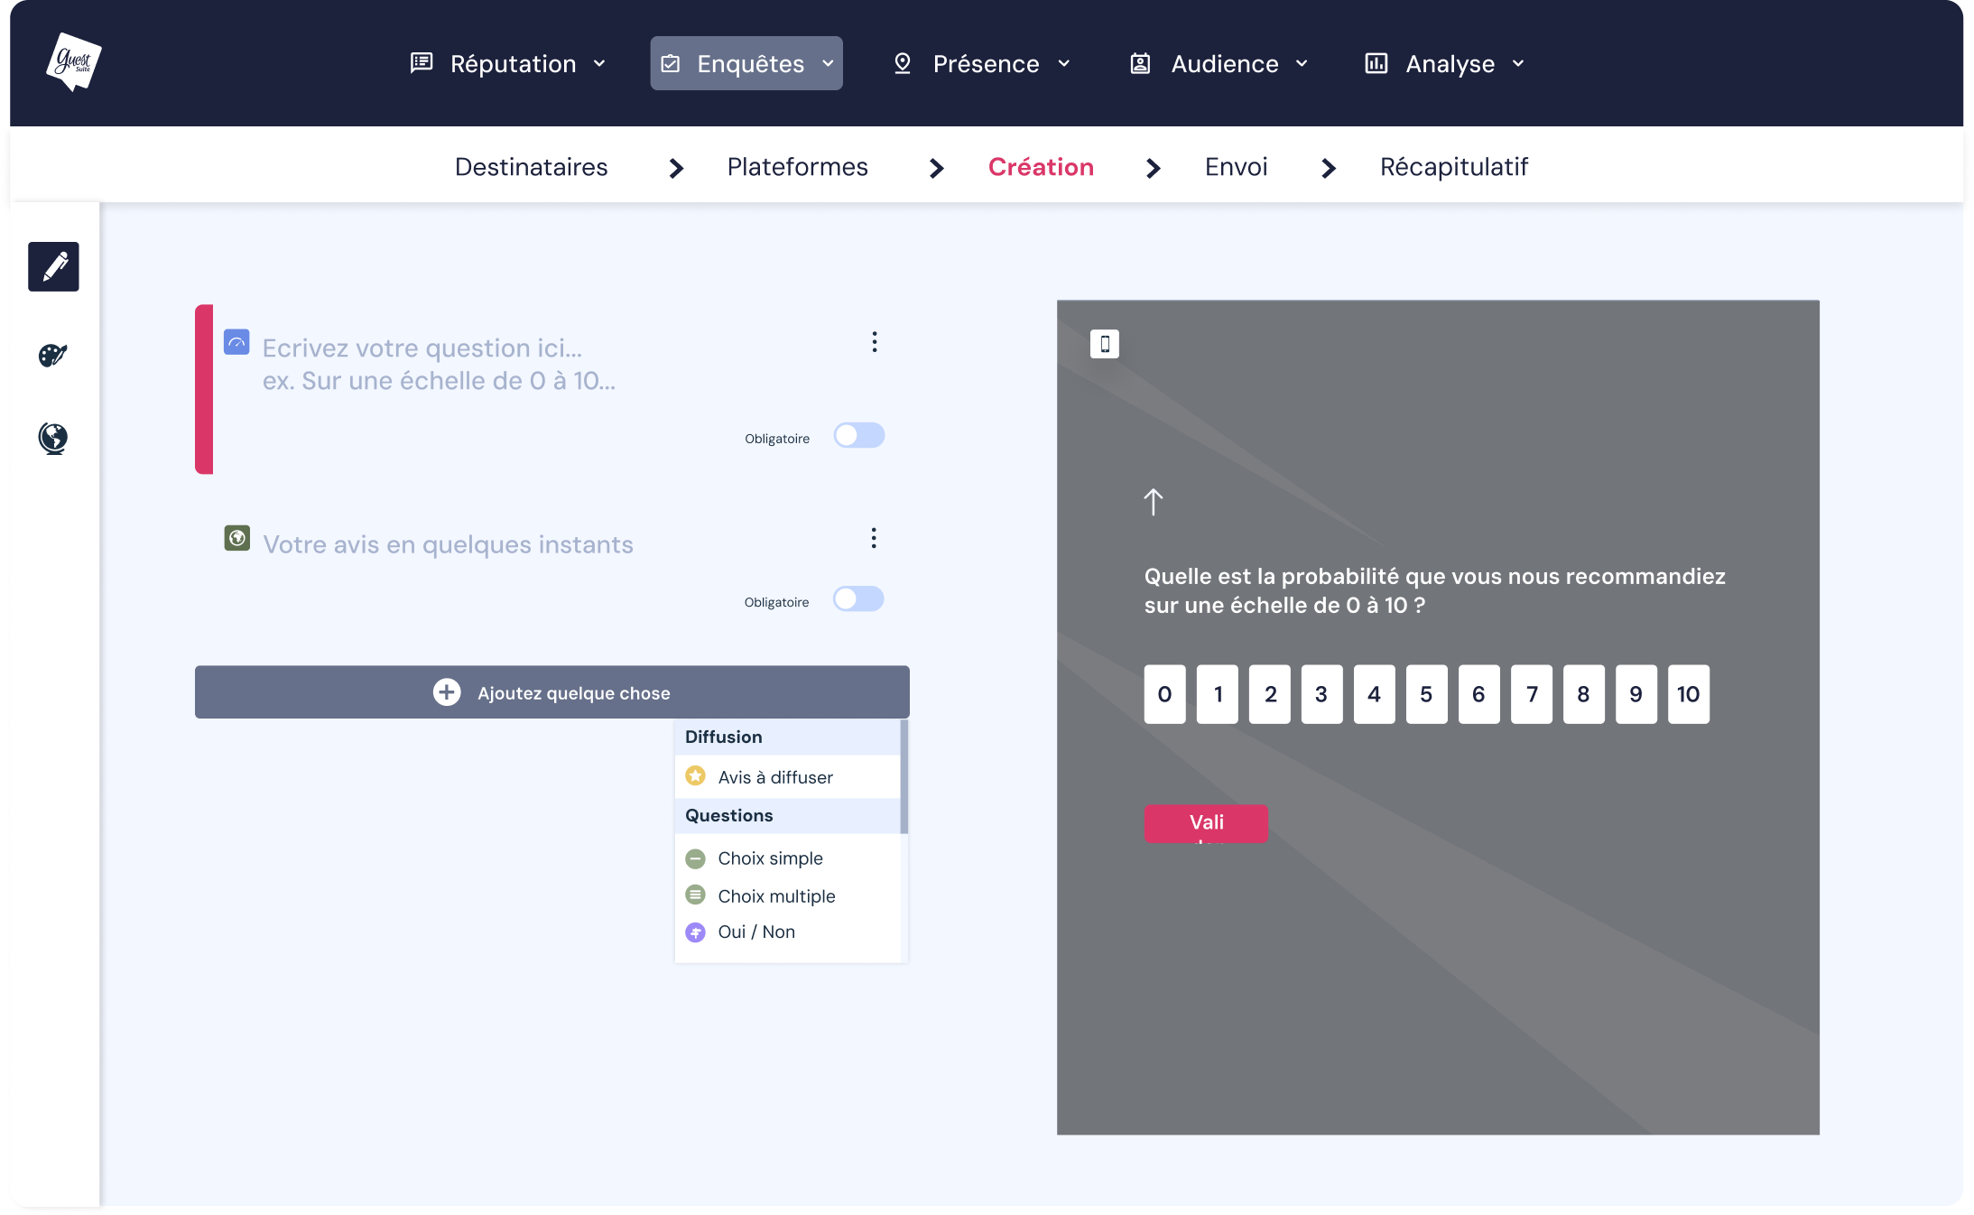Viewport: 1974px width, 1215px height.
Task: Expand the Analyse dropdown chevron
Action: (x=1518, y=63)
